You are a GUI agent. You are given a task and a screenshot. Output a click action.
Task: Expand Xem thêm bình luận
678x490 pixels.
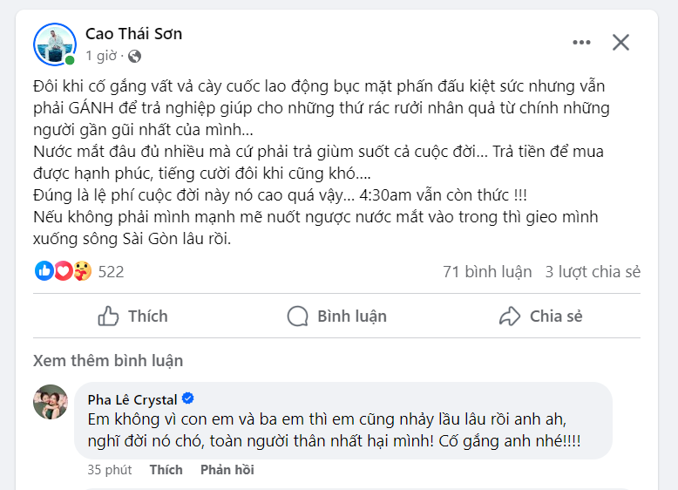[x=108, y=361]
